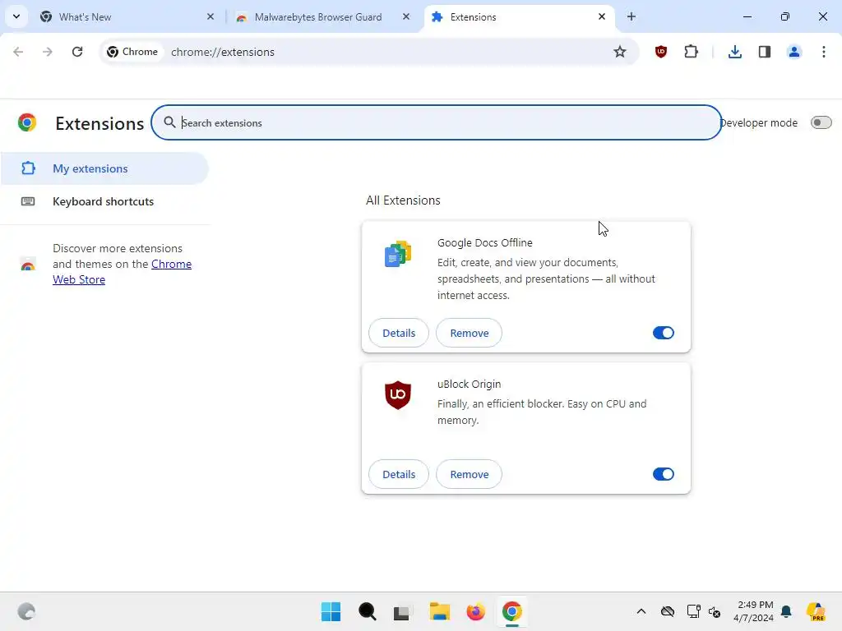Open the Windows Start menu
The image size is (842, 631).
(331, 611)
